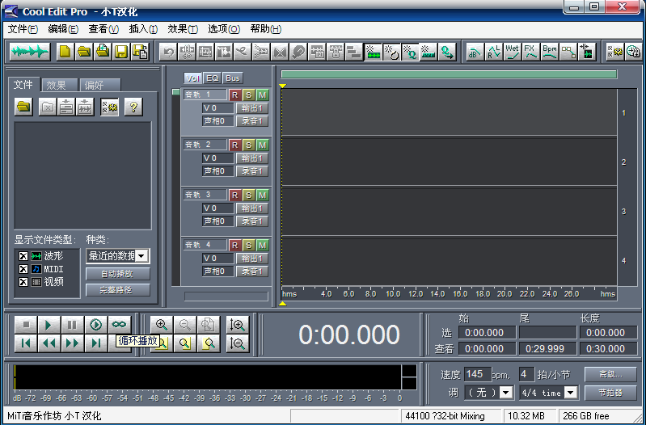This screenshot has height=425, width=646.
Task: Click the L/R pan envelope icon
Action: tap(493, 52)
